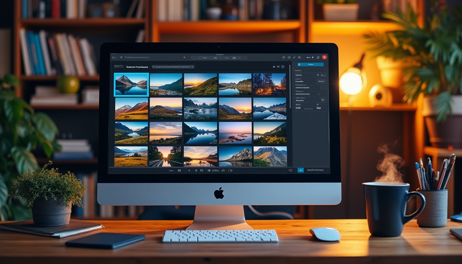Click the icon left of the blue bottom-bar button
The width and height of the screenshot is (462, 264).
tap(290, 170)
